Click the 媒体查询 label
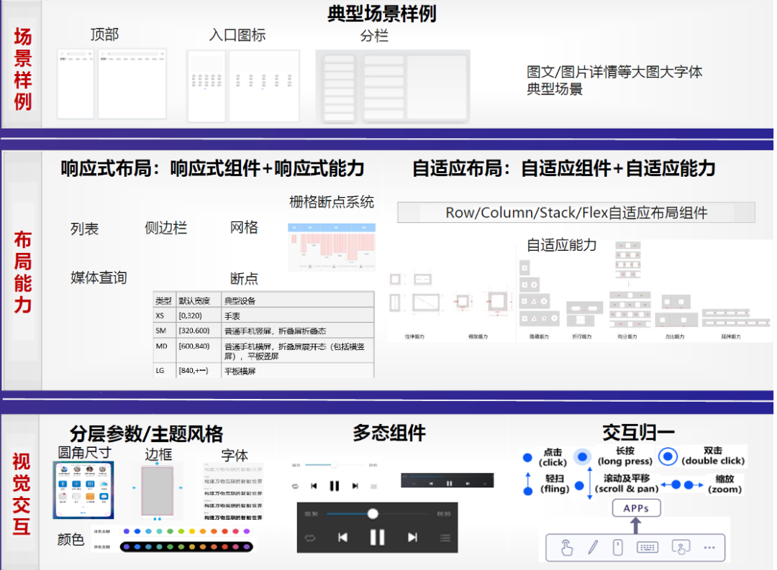777x570 pixels. pos(99,278)
